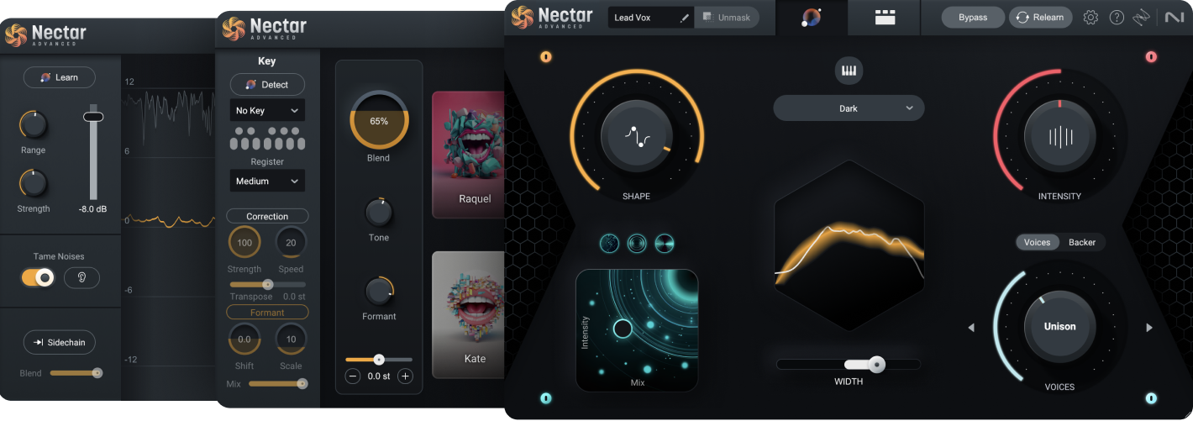
Task: Toggle the light-blue power button near Voices
Action: 1151,398
